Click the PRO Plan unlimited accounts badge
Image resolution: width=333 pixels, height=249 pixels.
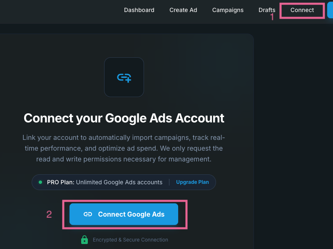point(104,182)
